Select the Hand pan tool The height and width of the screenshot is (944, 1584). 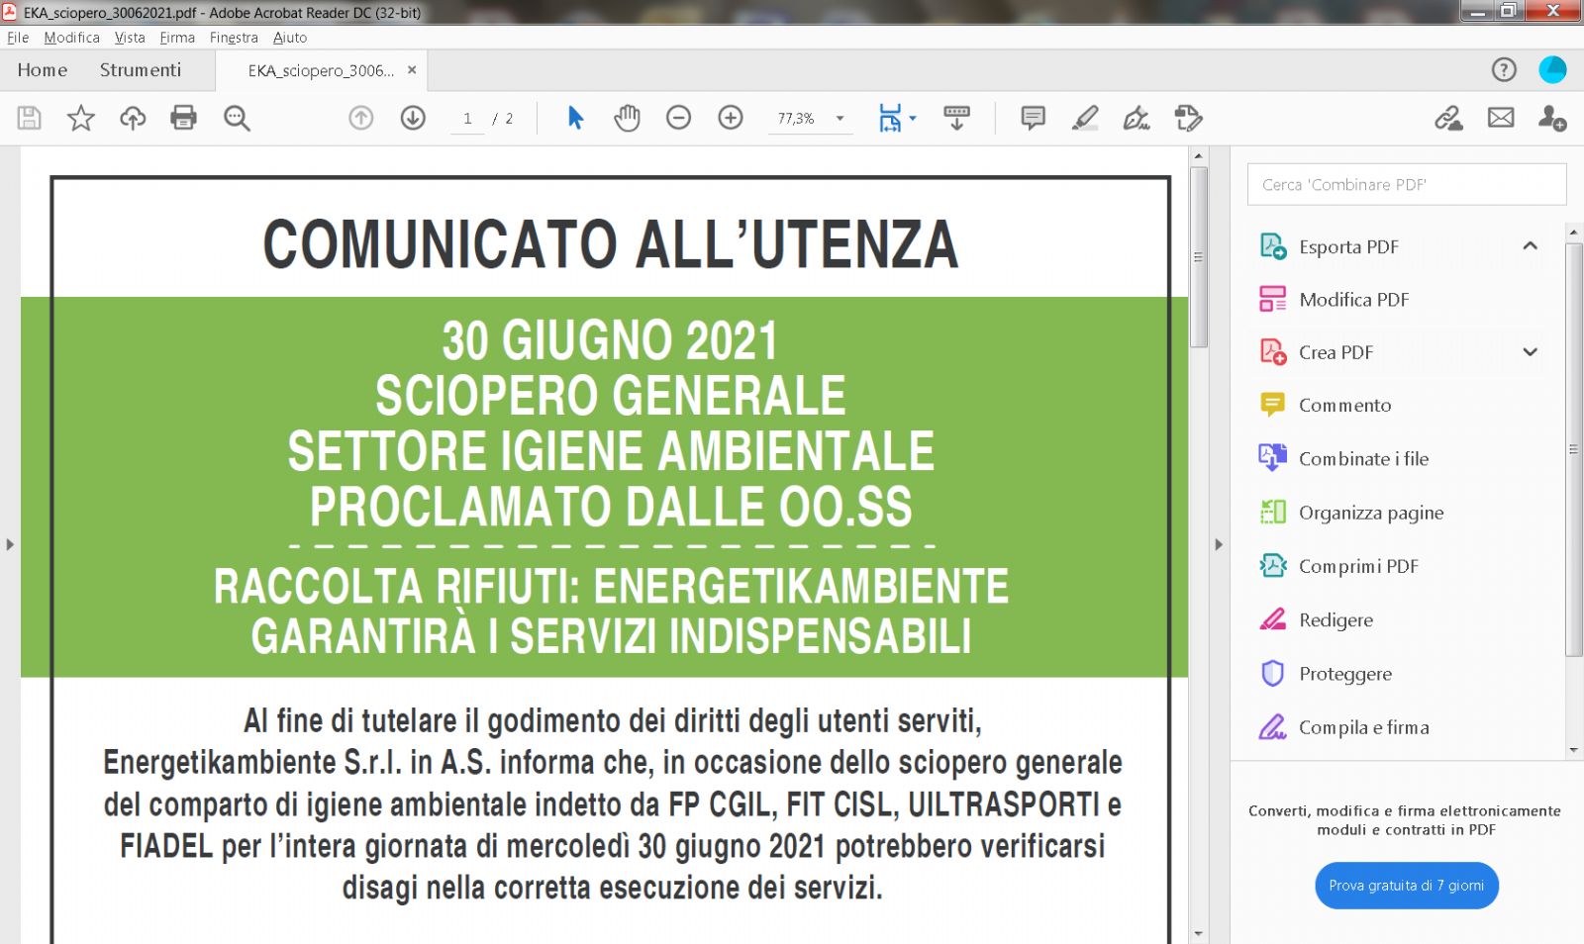[627, 118]
